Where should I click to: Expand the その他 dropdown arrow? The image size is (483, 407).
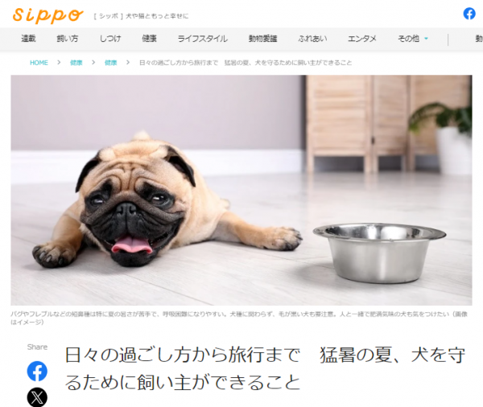(x=426, y=39)
